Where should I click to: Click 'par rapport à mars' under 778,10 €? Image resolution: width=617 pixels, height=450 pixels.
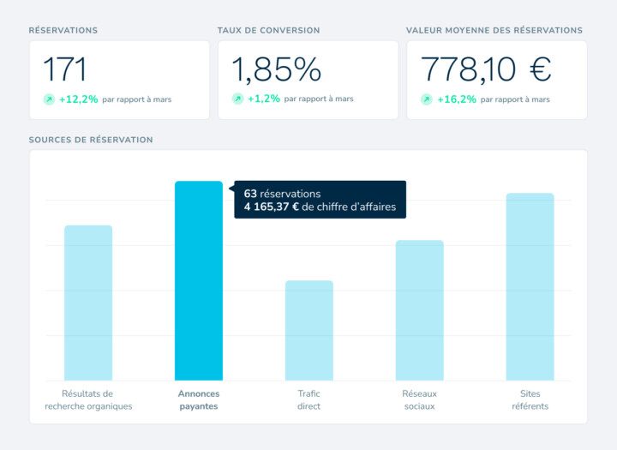point(515,99)
